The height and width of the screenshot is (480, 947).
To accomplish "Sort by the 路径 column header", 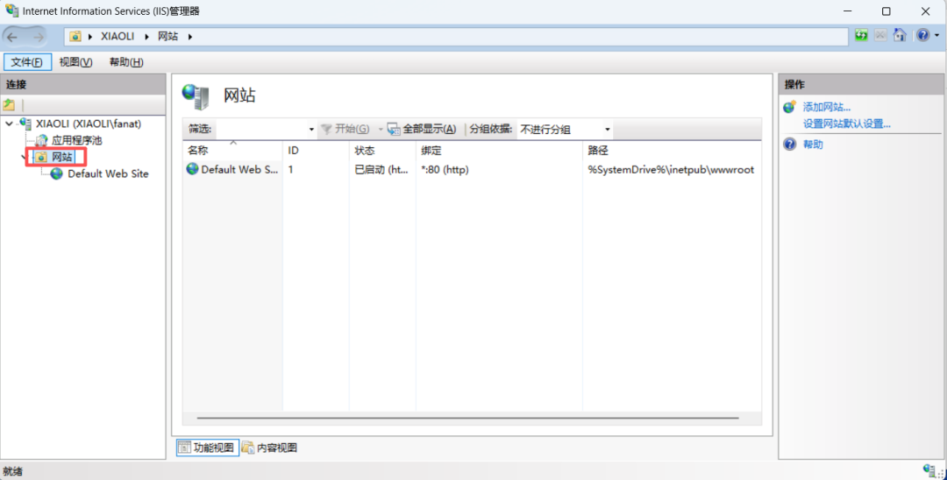I will click(672, 150).
